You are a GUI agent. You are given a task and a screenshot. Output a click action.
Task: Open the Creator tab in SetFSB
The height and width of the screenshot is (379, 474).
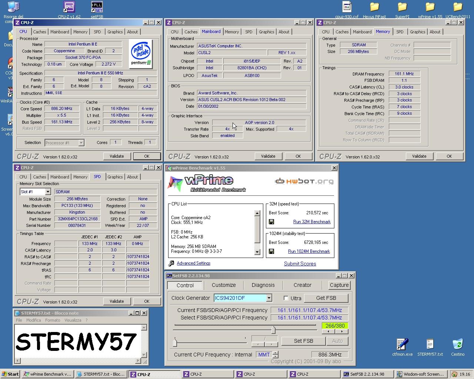pos(302,285)
